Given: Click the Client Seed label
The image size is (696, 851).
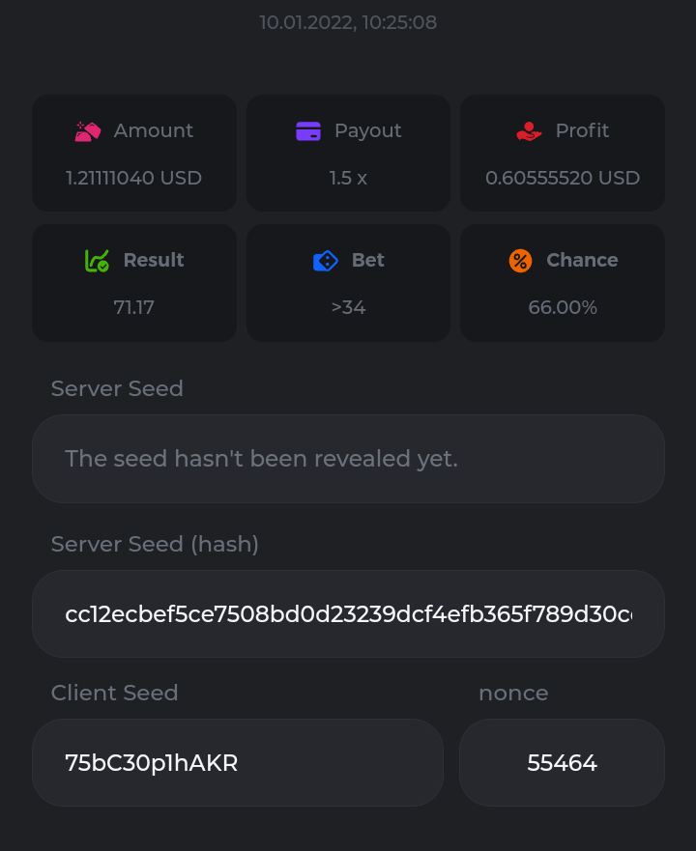Looking at the screenshot, I should click(114, 693).
